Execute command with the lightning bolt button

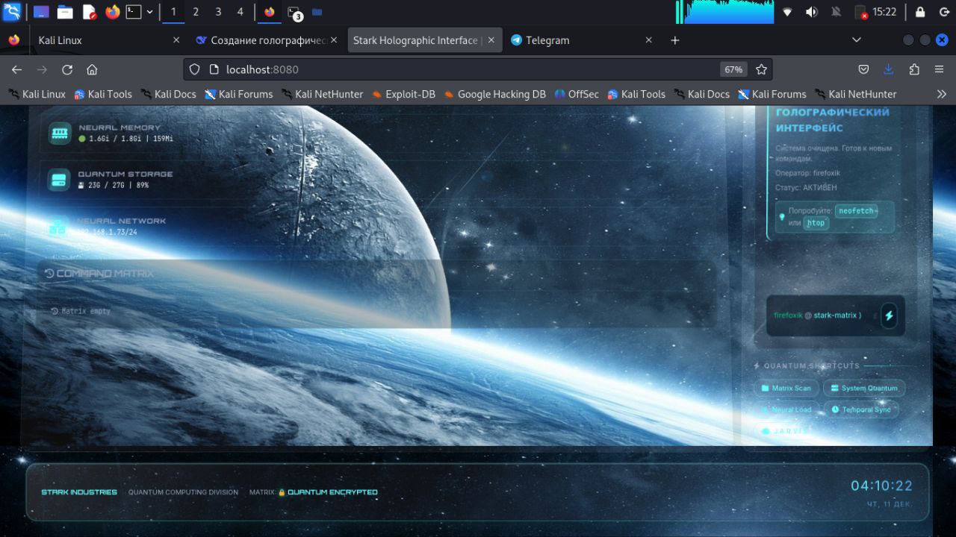pos(889,315)
